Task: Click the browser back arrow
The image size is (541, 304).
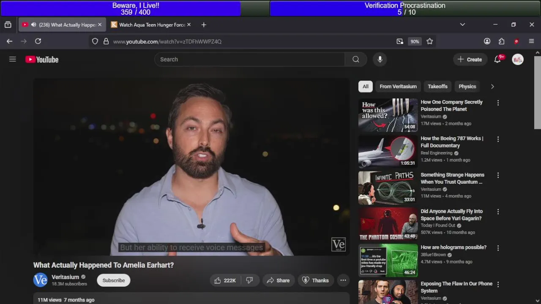Action: pos(9,41)
